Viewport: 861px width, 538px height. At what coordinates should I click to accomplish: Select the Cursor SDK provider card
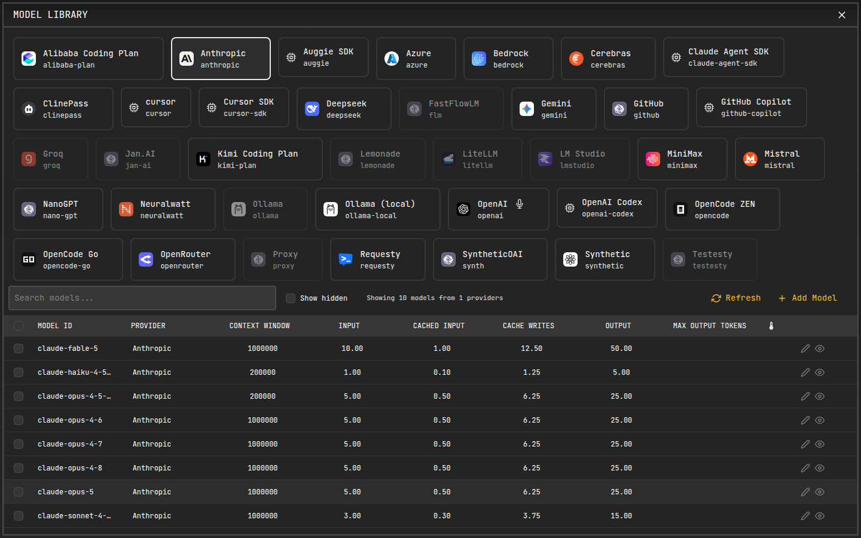pyautogui.click(x=244, y=108)
